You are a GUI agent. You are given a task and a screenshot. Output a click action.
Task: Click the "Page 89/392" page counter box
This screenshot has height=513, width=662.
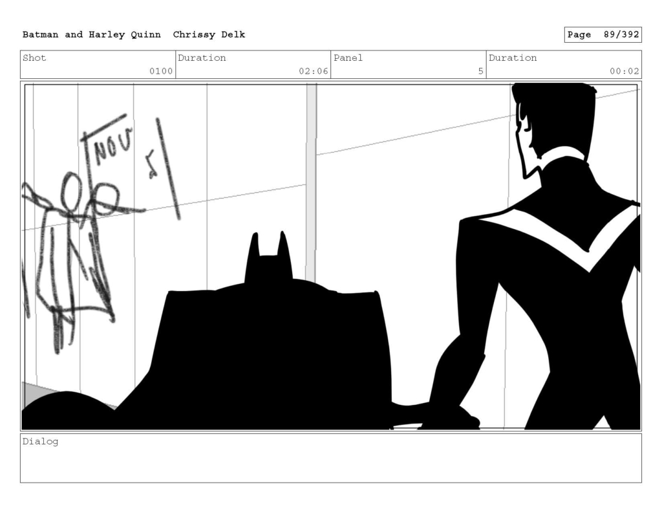(x=603, y=35)
